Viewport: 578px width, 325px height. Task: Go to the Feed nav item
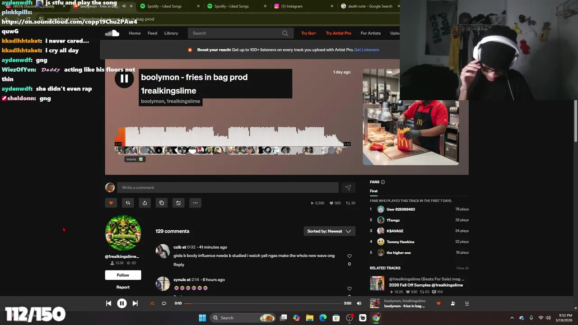[x=152, y=33]
